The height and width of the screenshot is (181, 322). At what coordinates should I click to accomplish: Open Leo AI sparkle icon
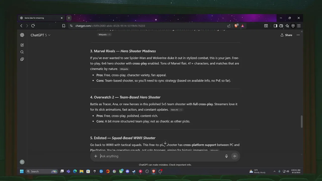pos(287,26)
